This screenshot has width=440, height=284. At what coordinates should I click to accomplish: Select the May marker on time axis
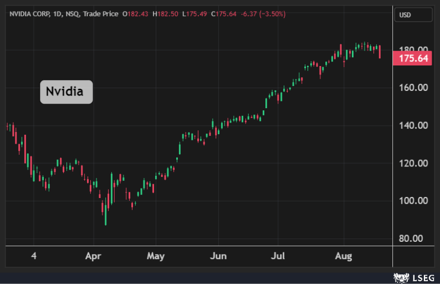[156, 257]
